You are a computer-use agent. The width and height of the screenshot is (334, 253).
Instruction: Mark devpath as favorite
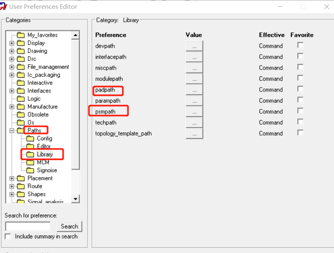300,45
